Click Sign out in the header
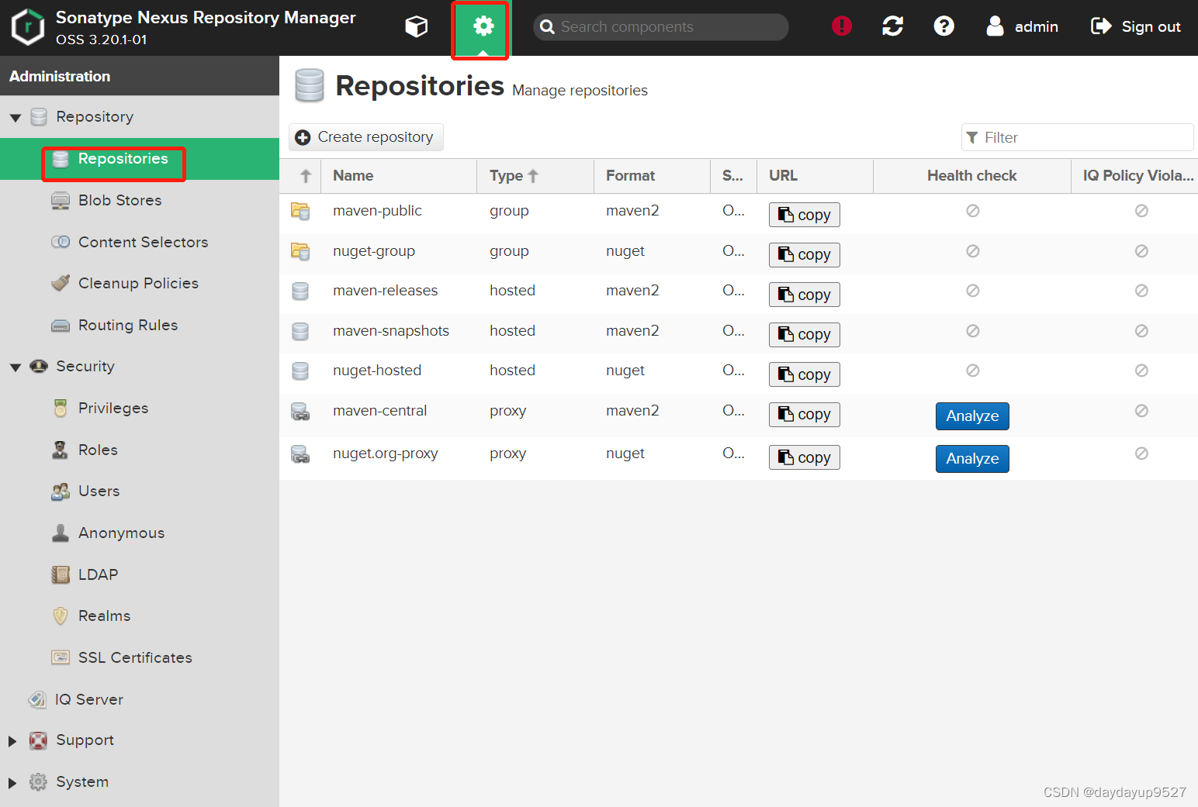Viewport: 1198px width, 807px height. coord(1136,26)
